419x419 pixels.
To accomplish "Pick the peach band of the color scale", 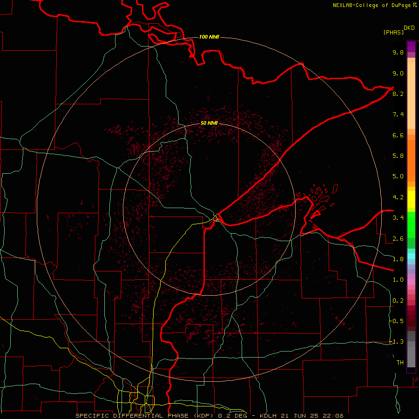I will coord(411,95).
